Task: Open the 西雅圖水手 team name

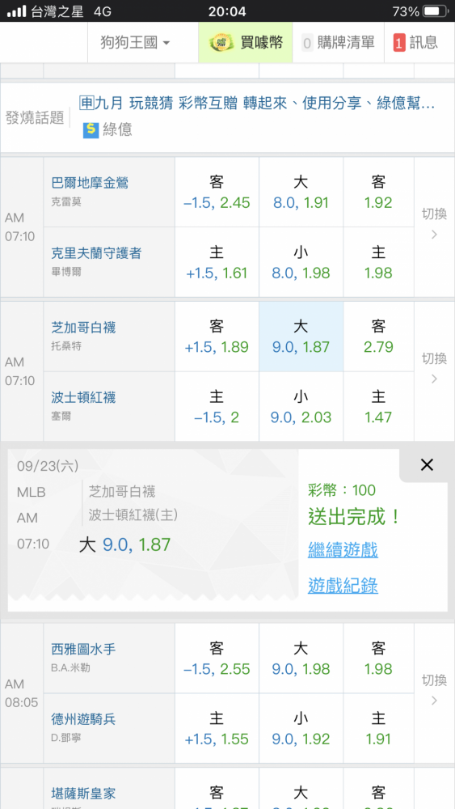Action: pos(83,649)
